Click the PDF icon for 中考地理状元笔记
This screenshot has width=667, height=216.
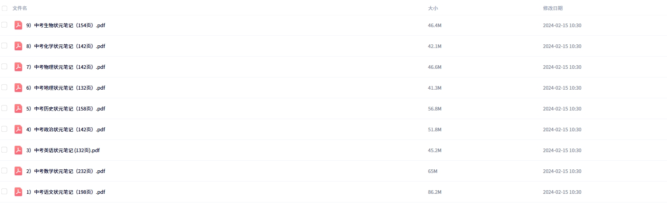click(18, 88)
